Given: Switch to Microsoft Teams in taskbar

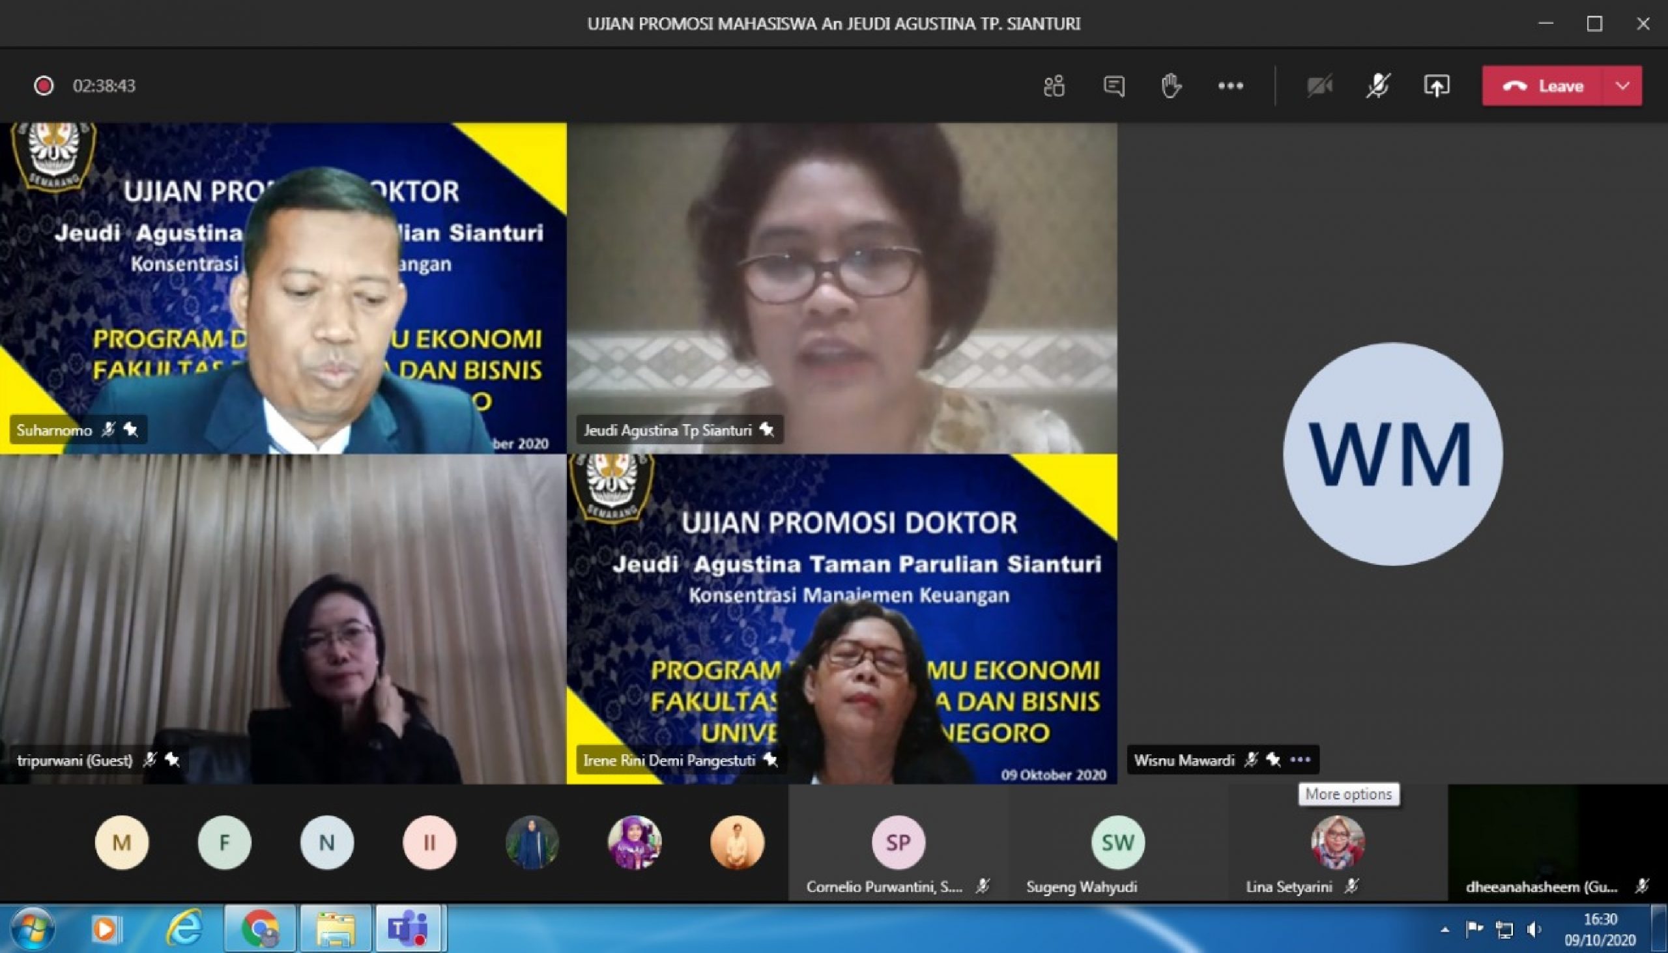Looking at the screenshot, I should pyautogui.click(x=410, y=928).
